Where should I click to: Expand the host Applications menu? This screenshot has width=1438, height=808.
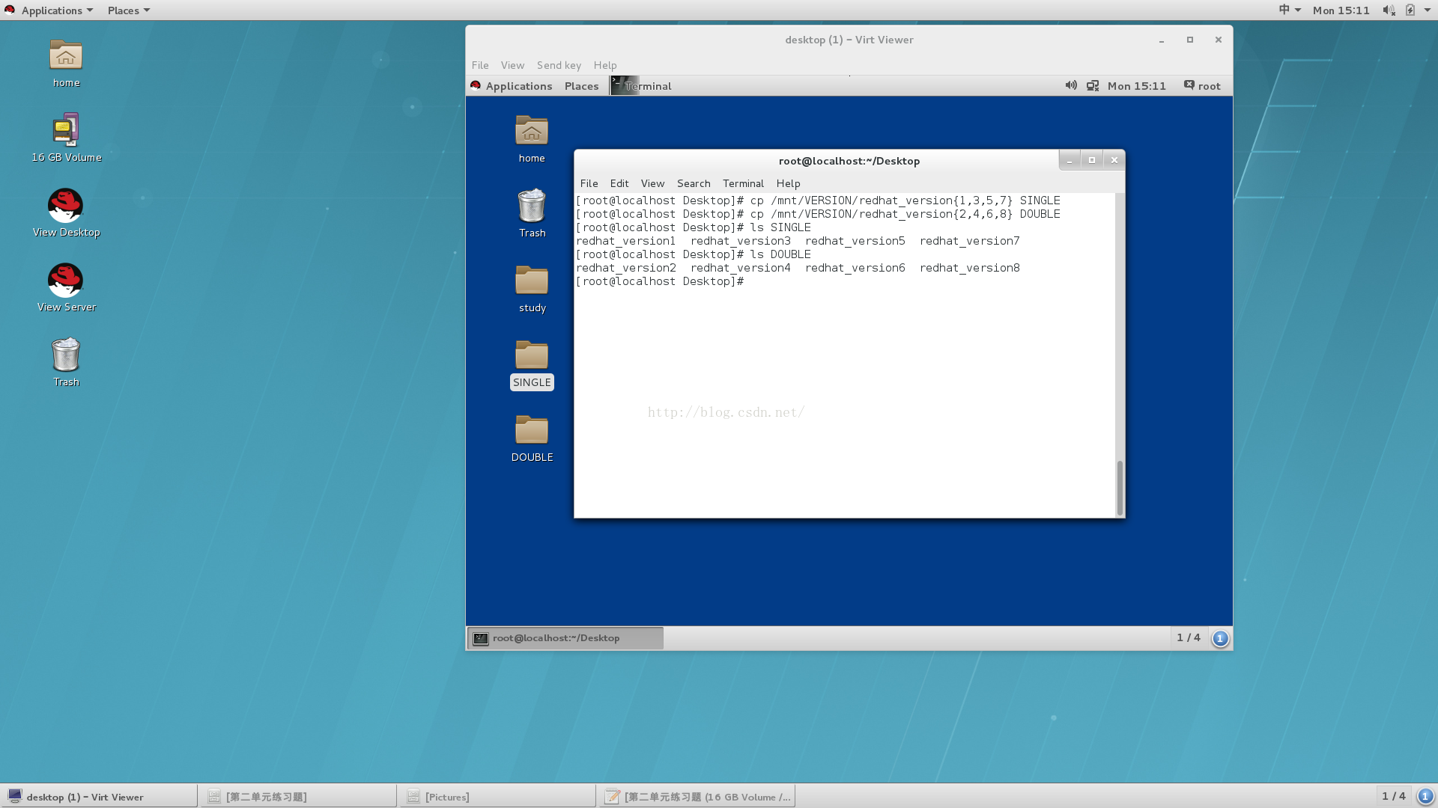[52, 10]
